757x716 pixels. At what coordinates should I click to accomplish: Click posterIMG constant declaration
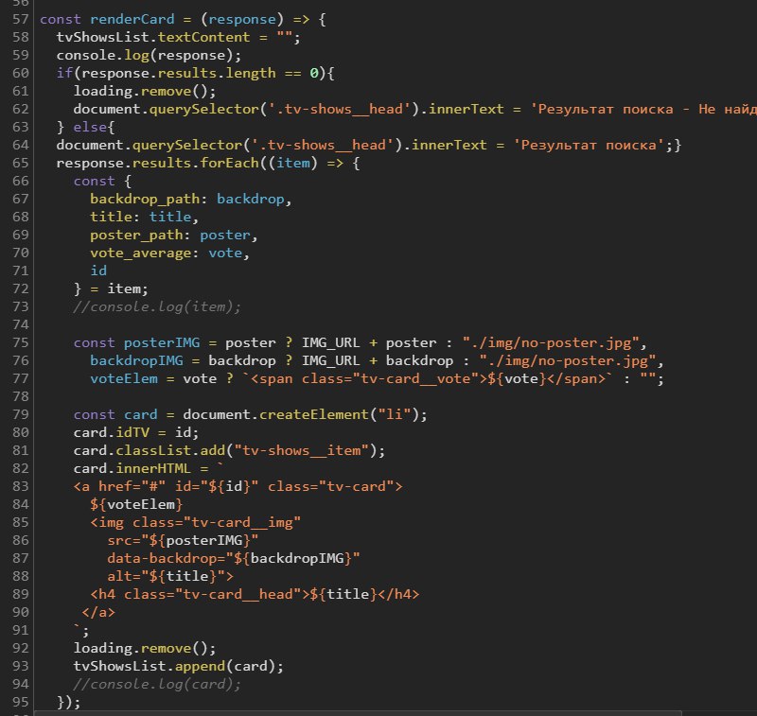coord(161,342)
